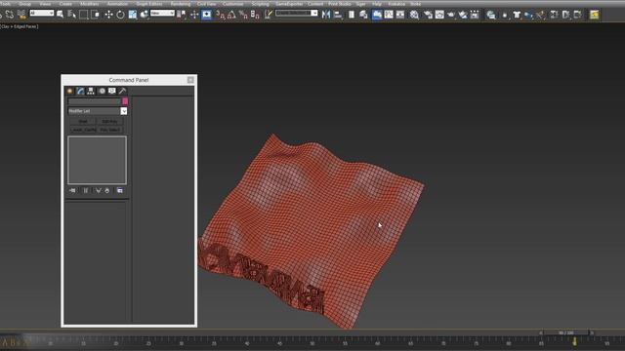This screenshot has width=625, height=351.
Task: Switch to the Modify tab in Command Panel
Action: coord(80,91)
